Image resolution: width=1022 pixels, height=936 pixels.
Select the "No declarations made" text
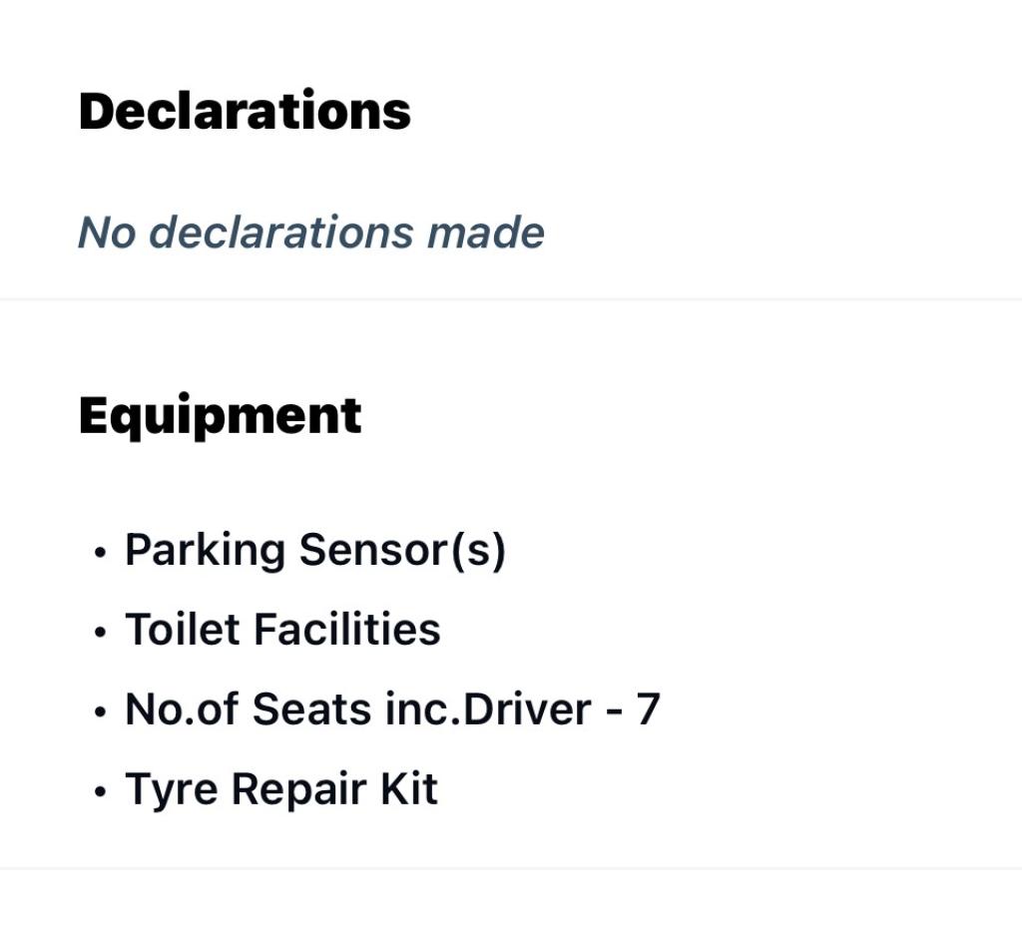[310, 233]
